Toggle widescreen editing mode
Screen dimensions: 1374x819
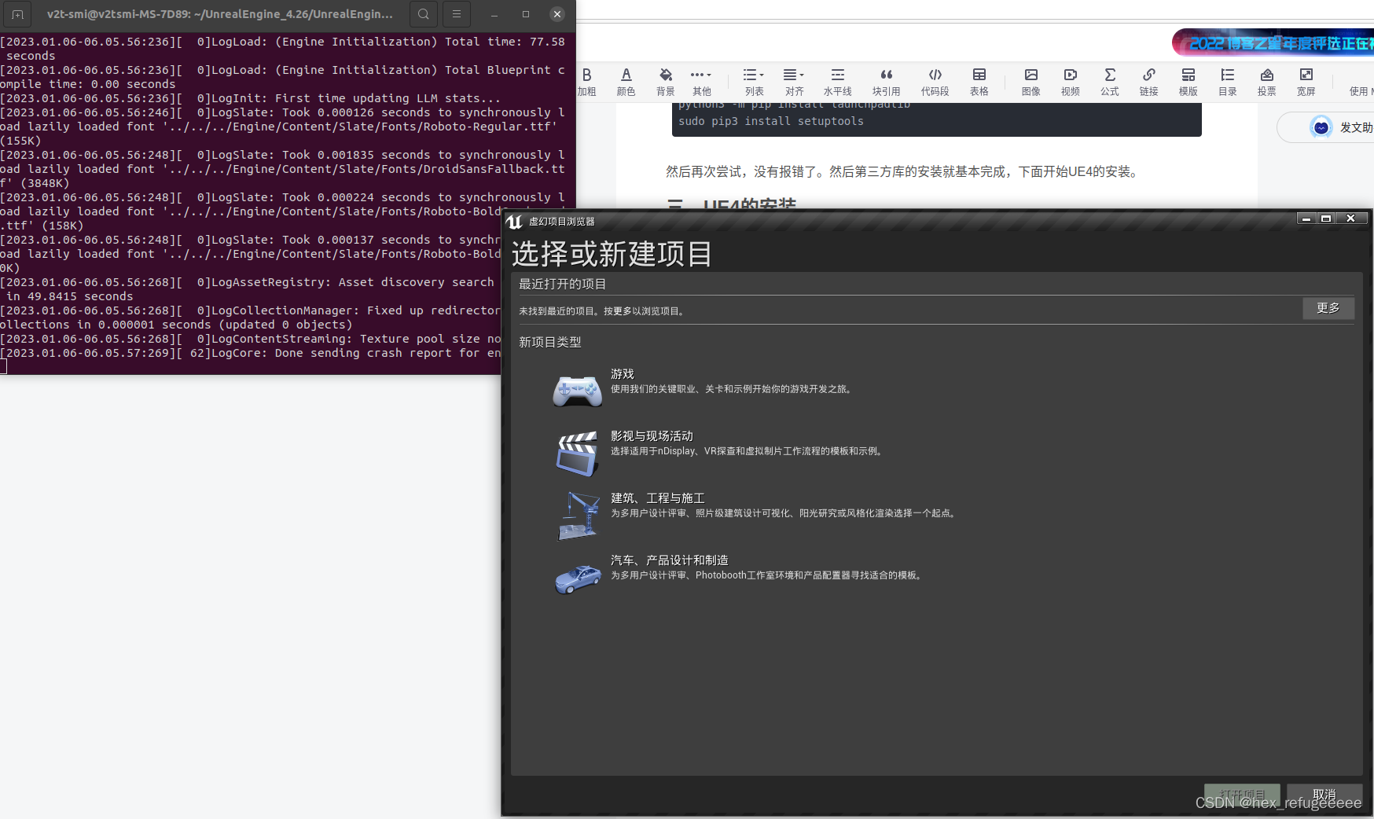pyautogui.click(x=1306, y=81)
